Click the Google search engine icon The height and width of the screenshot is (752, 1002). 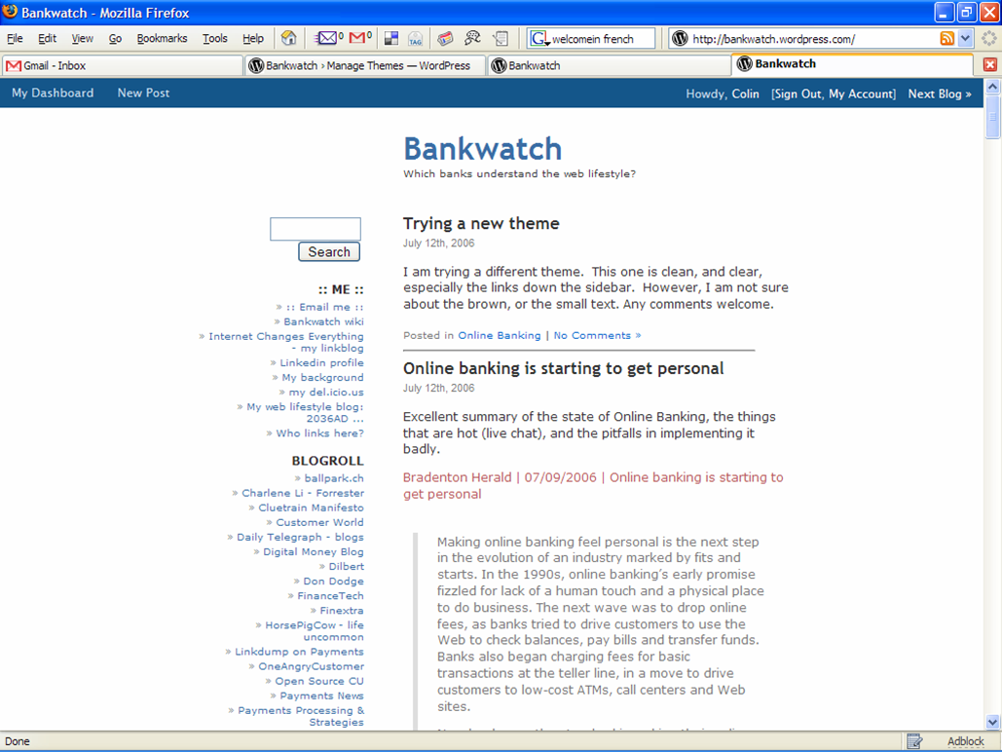point(539,39)
